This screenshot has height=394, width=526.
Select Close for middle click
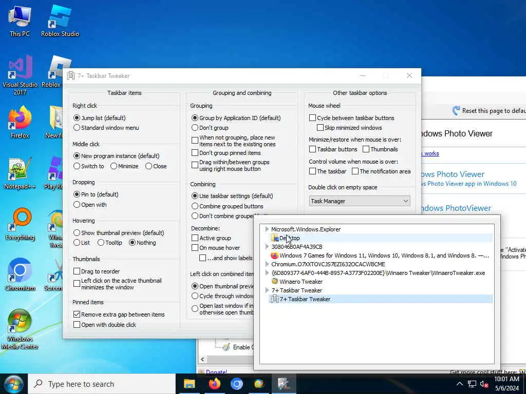click(148, 166)
